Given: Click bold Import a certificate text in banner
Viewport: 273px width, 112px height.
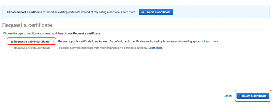Looking at the screenshot, I should (30, 12).
